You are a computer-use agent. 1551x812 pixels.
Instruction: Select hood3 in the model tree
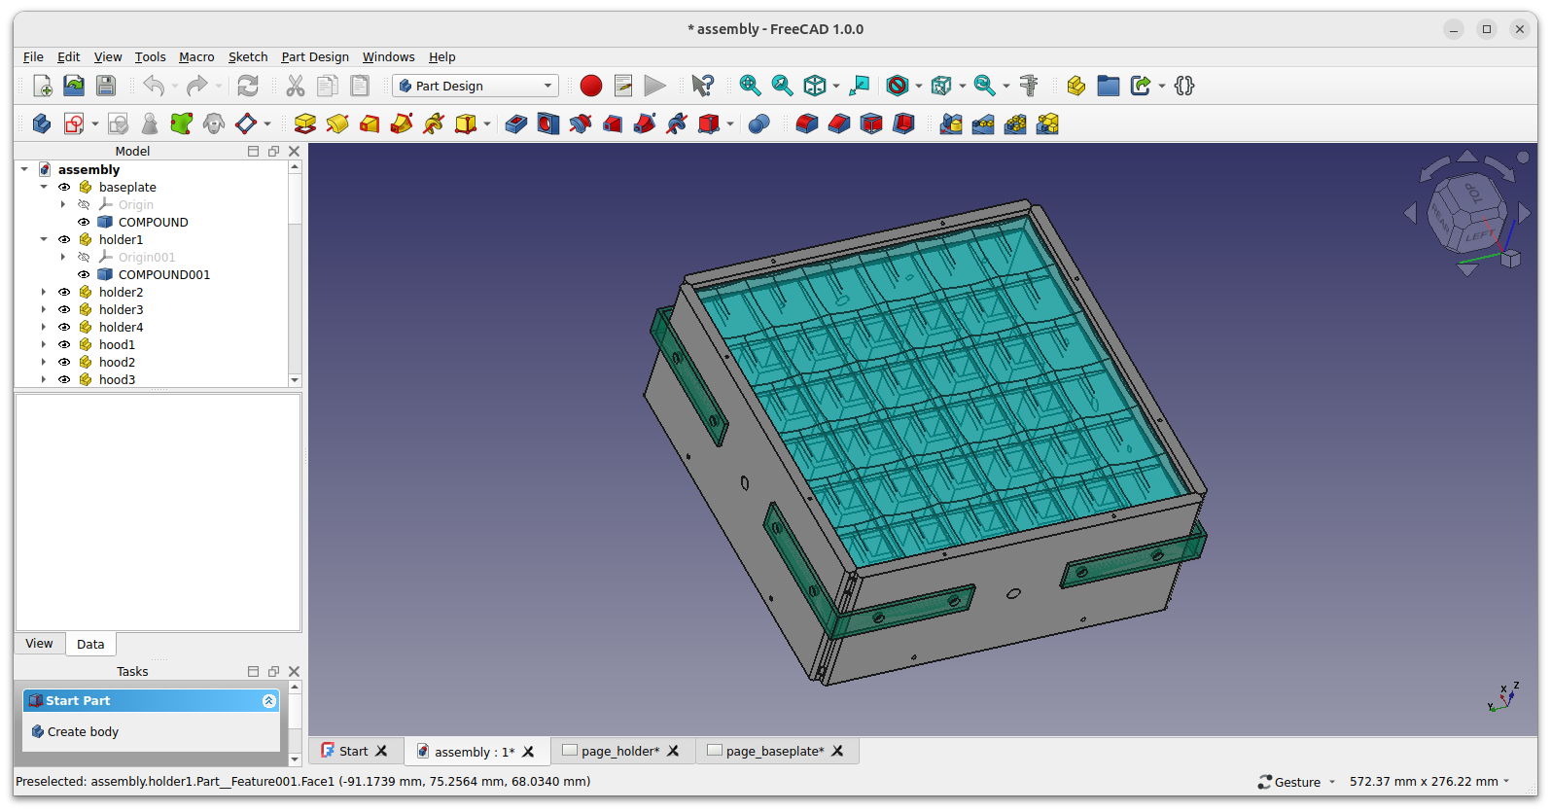pyautogui.click(x=117, y=379)
